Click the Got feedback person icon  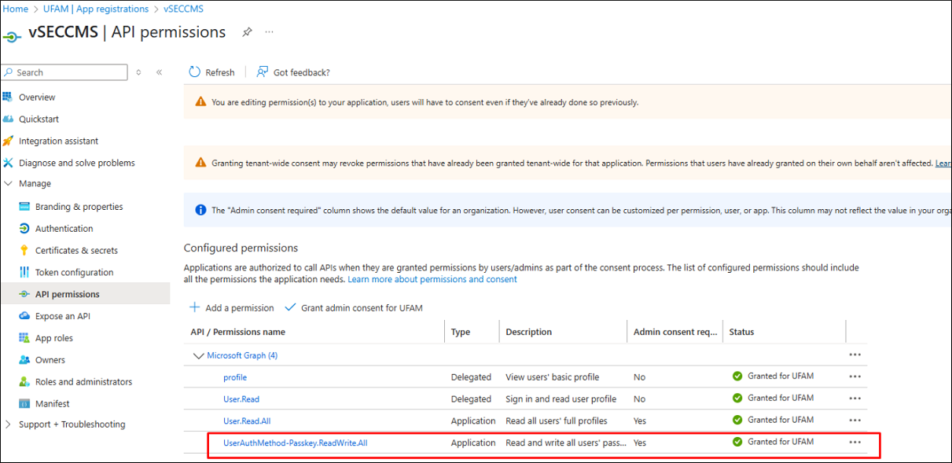pos(263,72)
